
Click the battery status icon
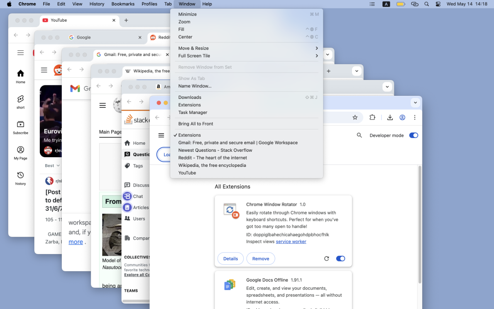pos(401,4)
